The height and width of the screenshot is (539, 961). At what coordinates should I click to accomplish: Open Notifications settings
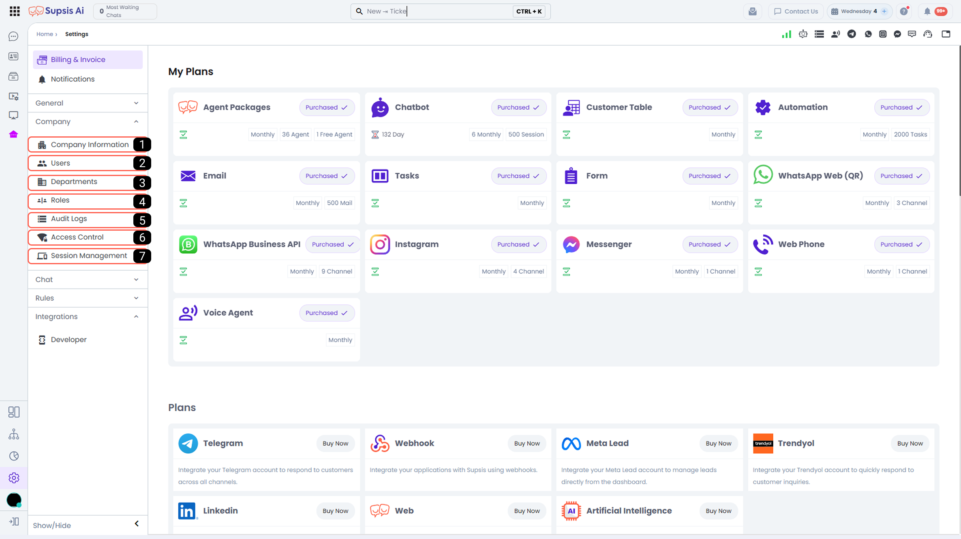pyautogui.click(x=88, y=79)
